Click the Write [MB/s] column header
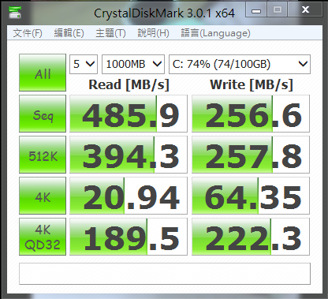 pyautogui.click(x=252, y=84)
